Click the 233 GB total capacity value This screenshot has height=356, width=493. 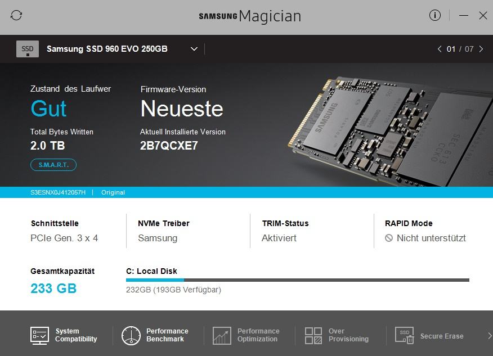pyautogui.click(x=53, y=289)
